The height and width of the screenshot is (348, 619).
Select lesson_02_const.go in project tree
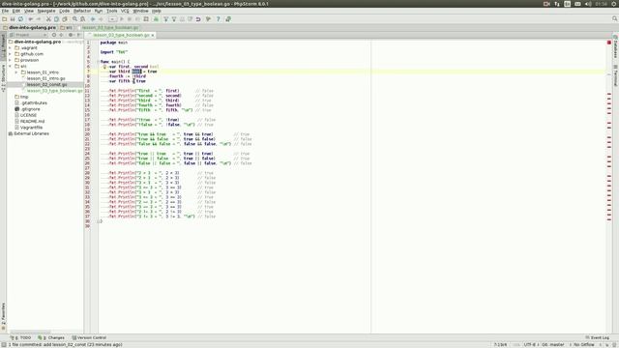[46, 84]
